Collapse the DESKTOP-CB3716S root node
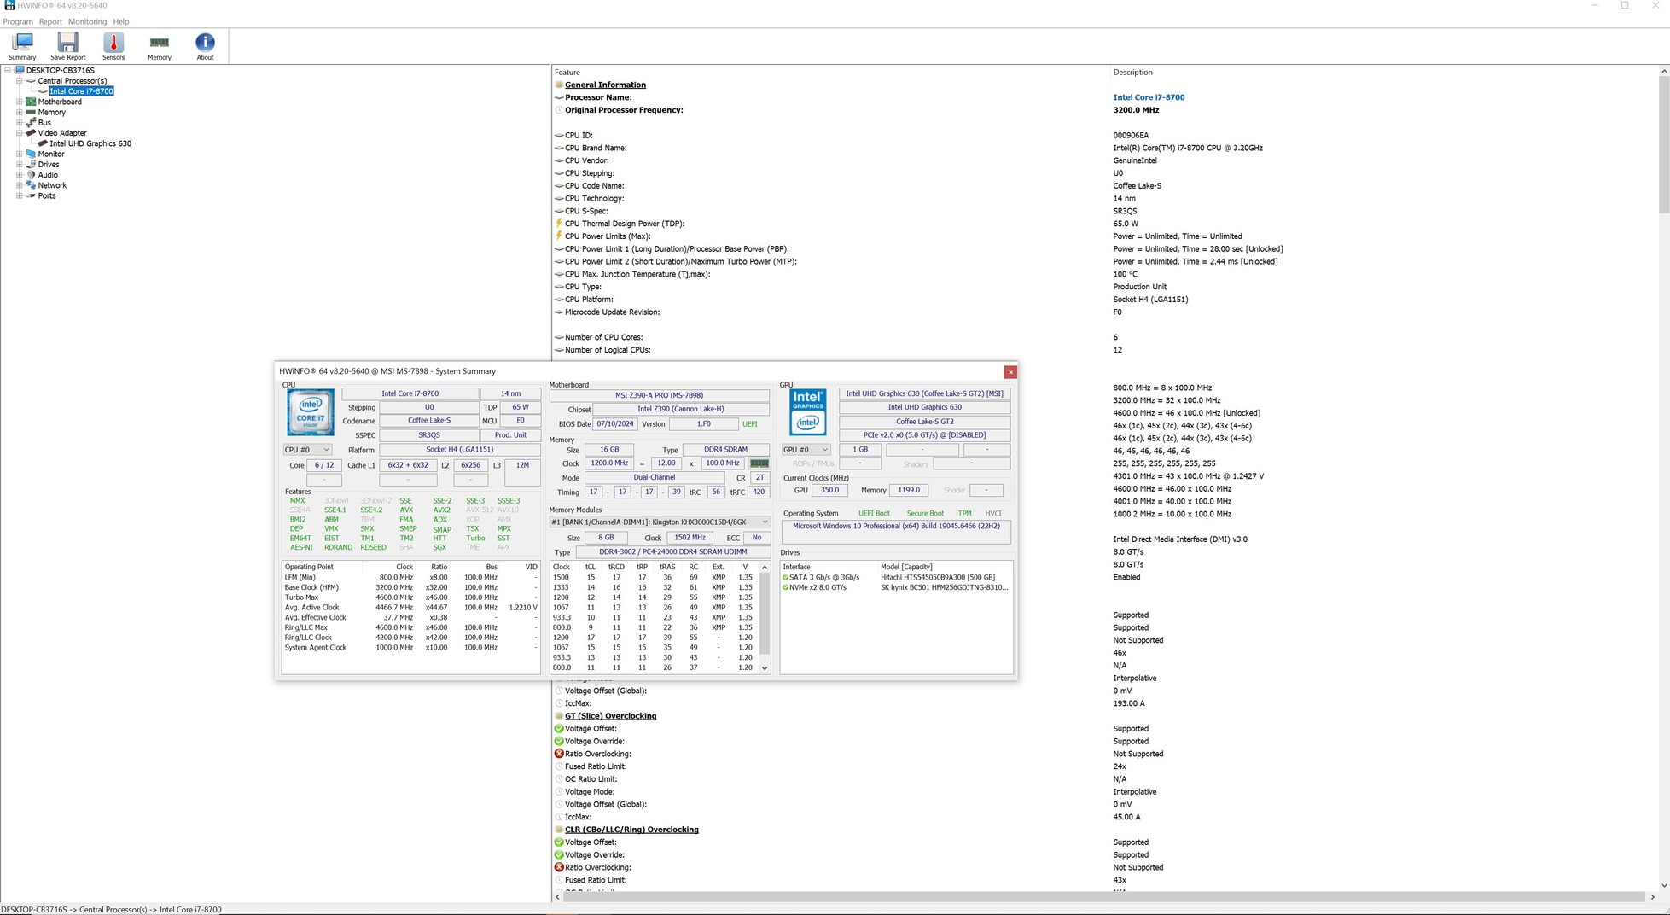 click(8, 70)
